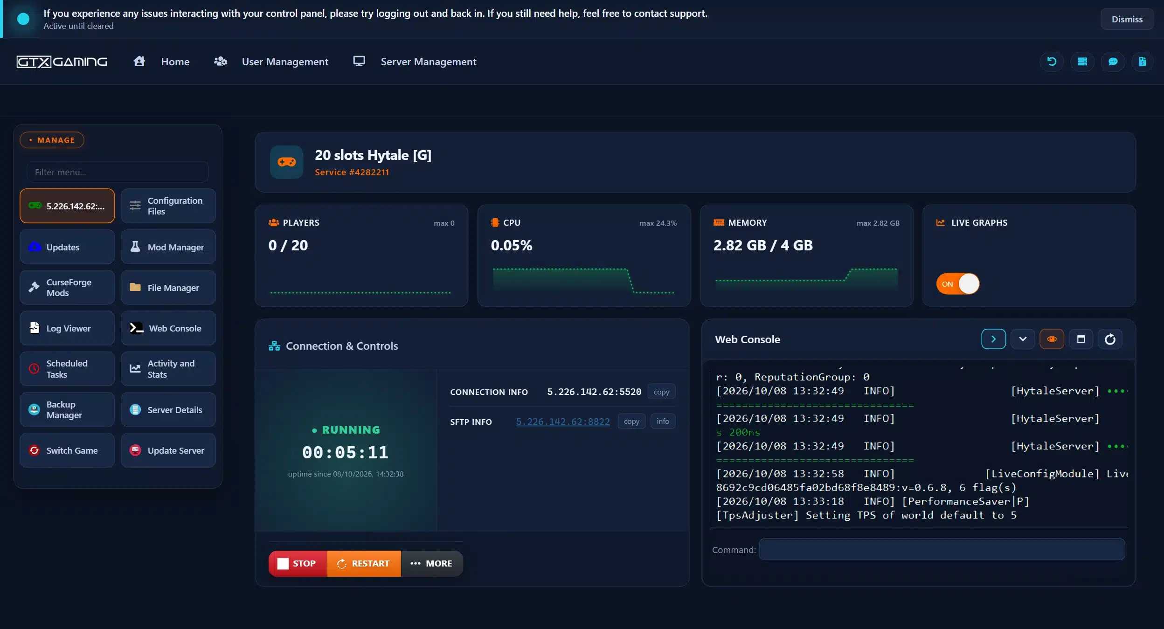The image size is (1164, 629).
Task: Click 'max 24.3%' CPU label
Action: (x=658, y=223)
